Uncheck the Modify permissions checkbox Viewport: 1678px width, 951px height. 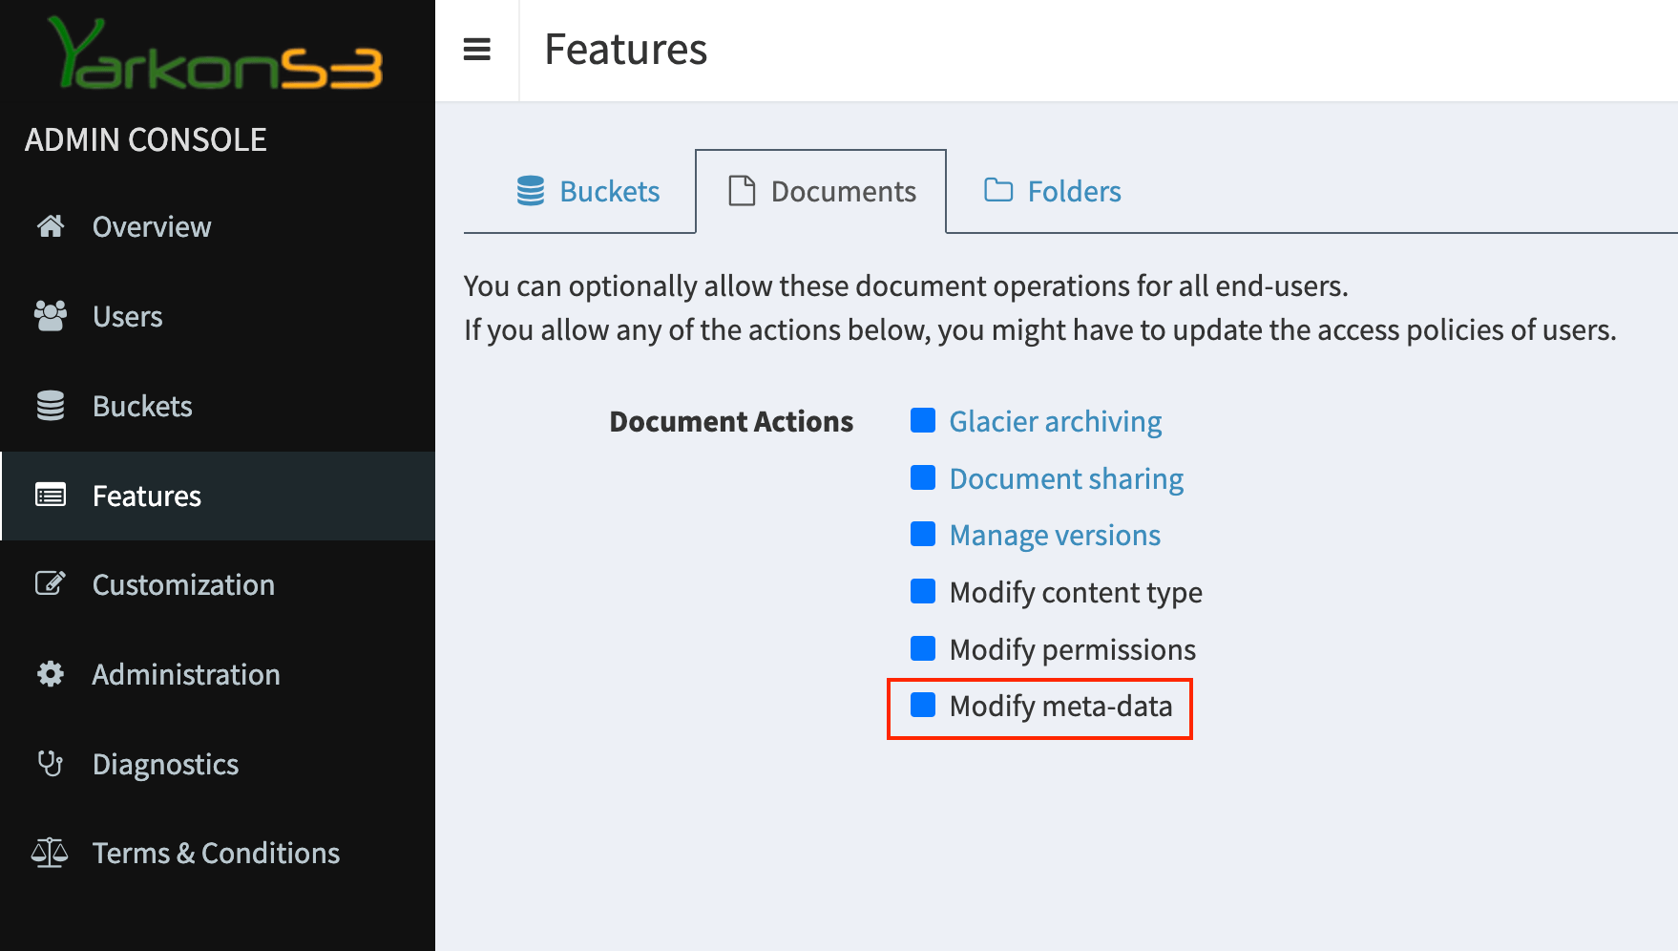(923, 648)
